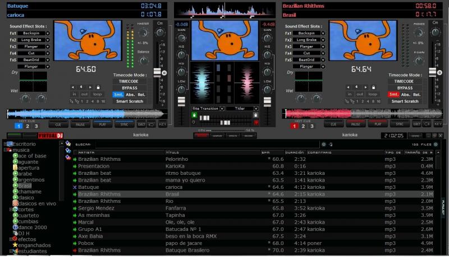
Task: Open clasicos en vivo folder icon
Action: tap(16, 203)
